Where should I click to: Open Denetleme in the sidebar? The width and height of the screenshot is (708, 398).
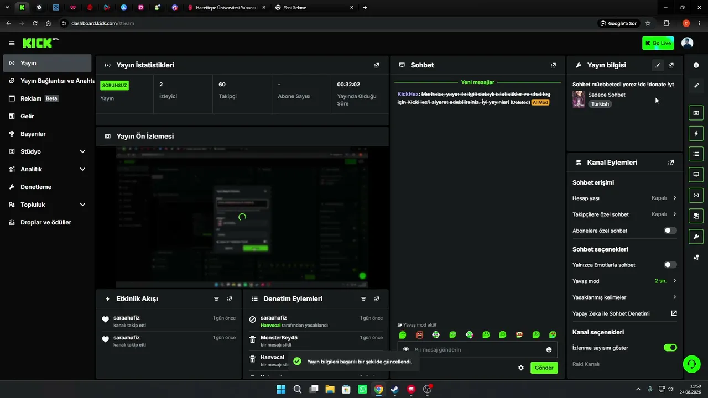pyautogui.click(x=47, y=187)
